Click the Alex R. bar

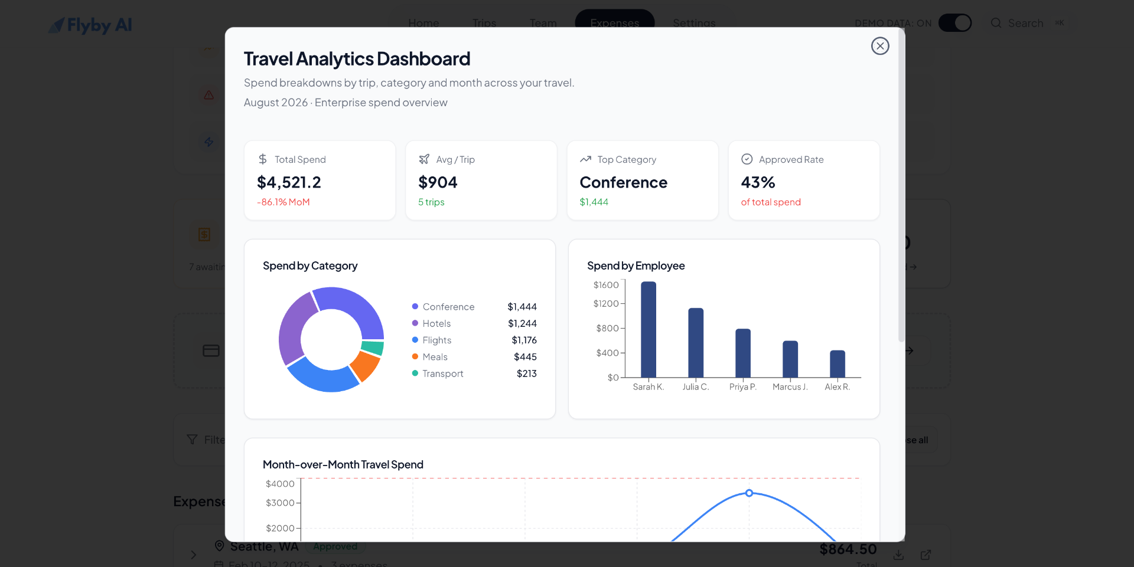838,364
